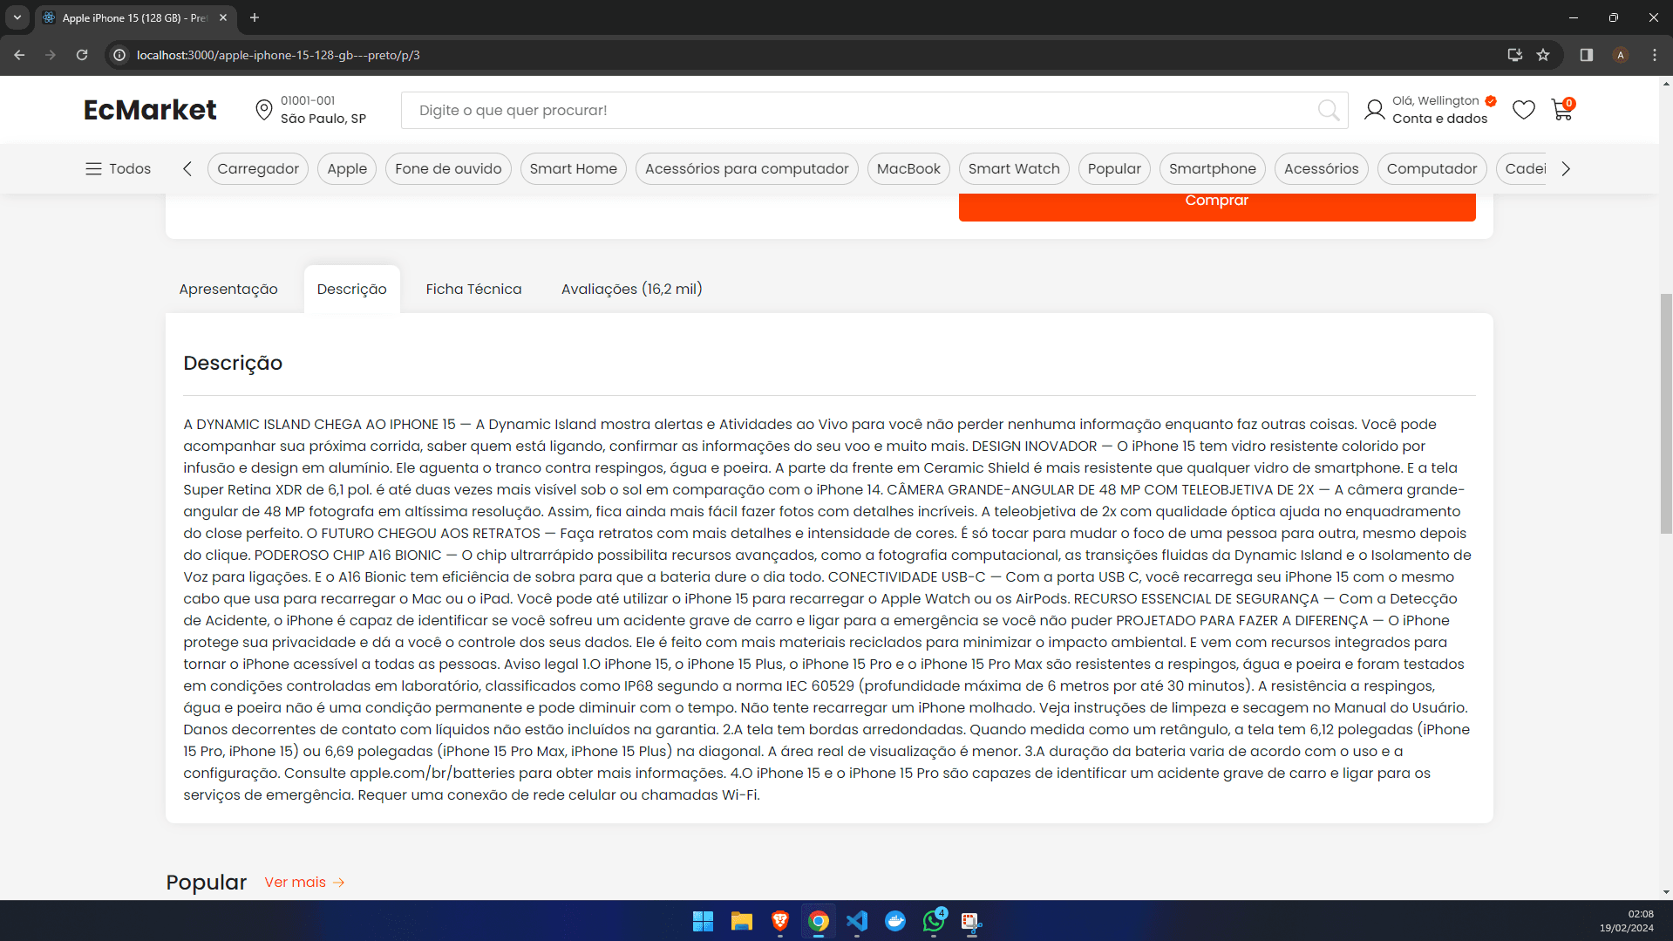Reload the page
Viewport: 1673px width, 941px height.
tap(82, 55)
